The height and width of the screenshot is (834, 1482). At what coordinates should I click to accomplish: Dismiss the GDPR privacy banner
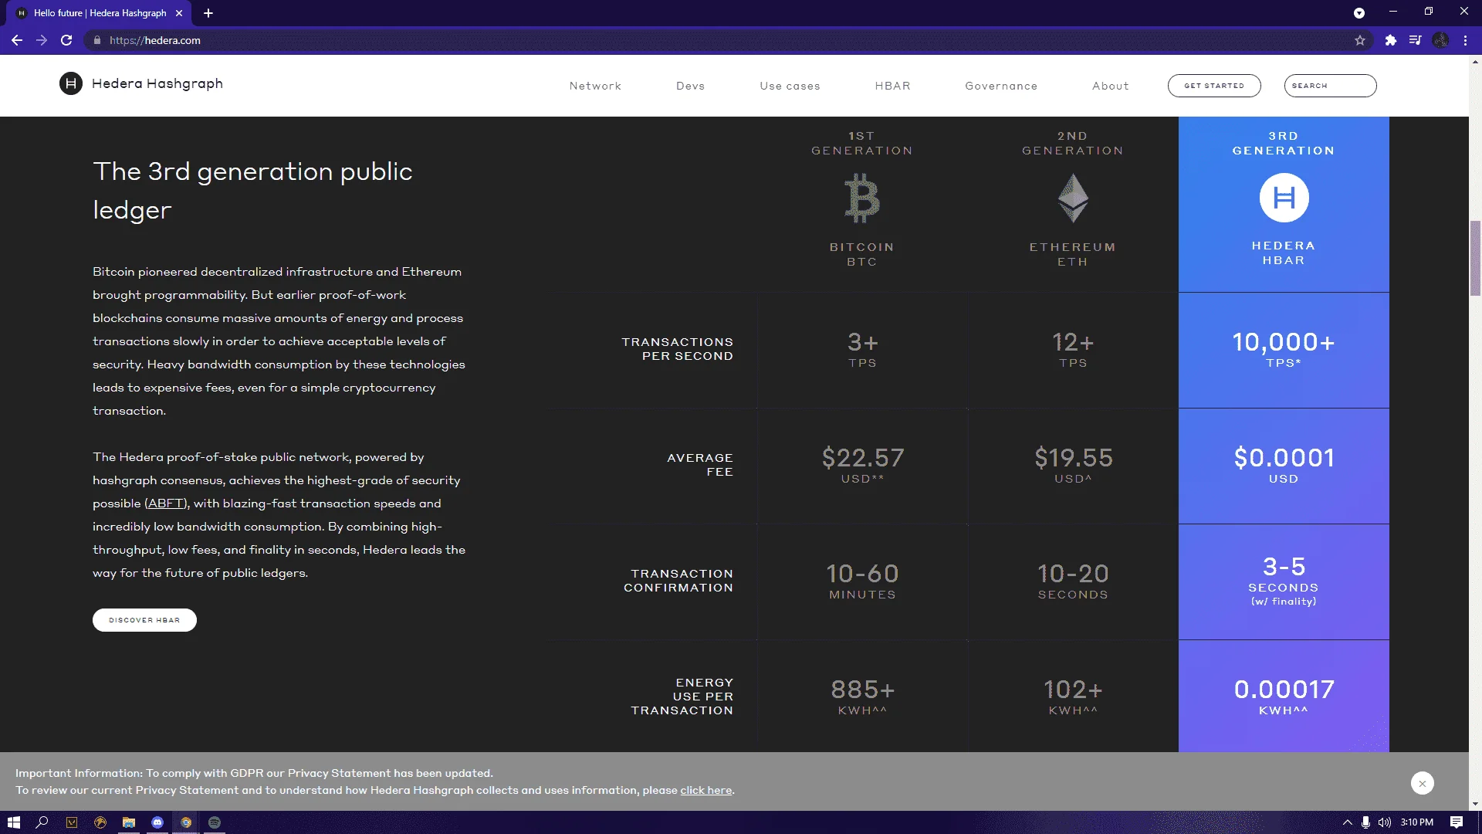[1422, 783]
